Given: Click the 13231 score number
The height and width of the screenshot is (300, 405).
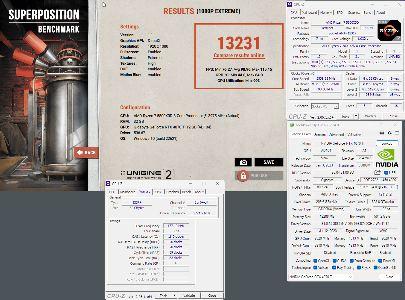Looking at the screenshot, I should (239, 43).
